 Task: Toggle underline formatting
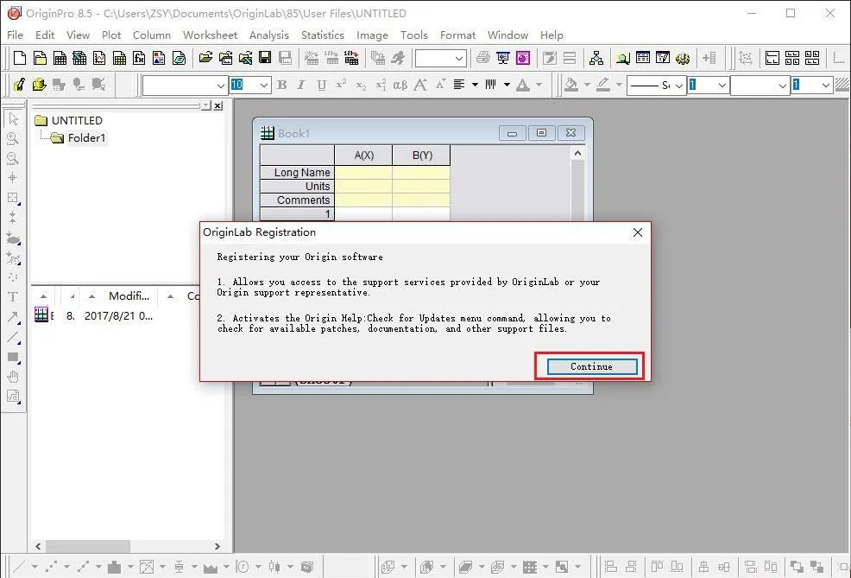[321, 85]
